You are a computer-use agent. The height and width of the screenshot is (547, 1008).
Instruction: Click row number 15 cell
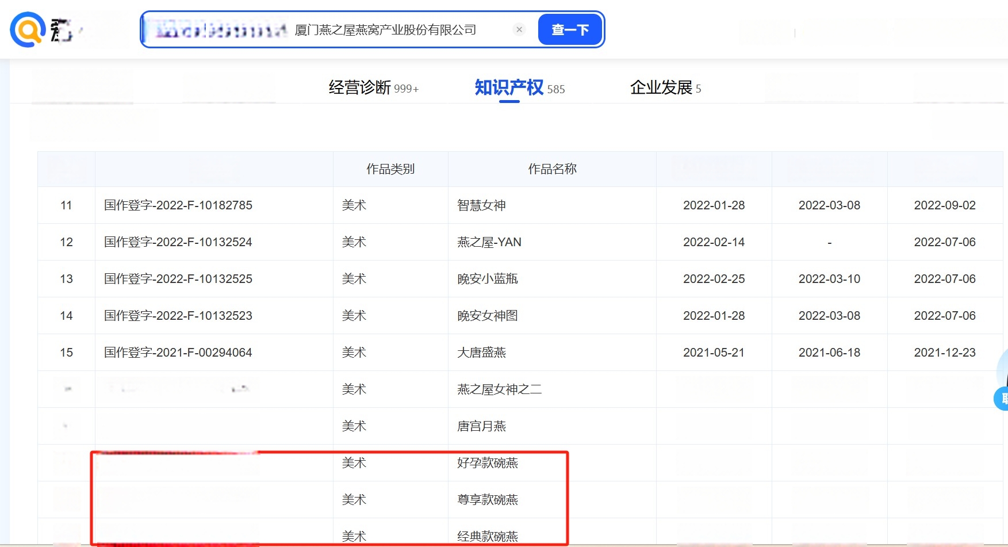coord(66,353)
